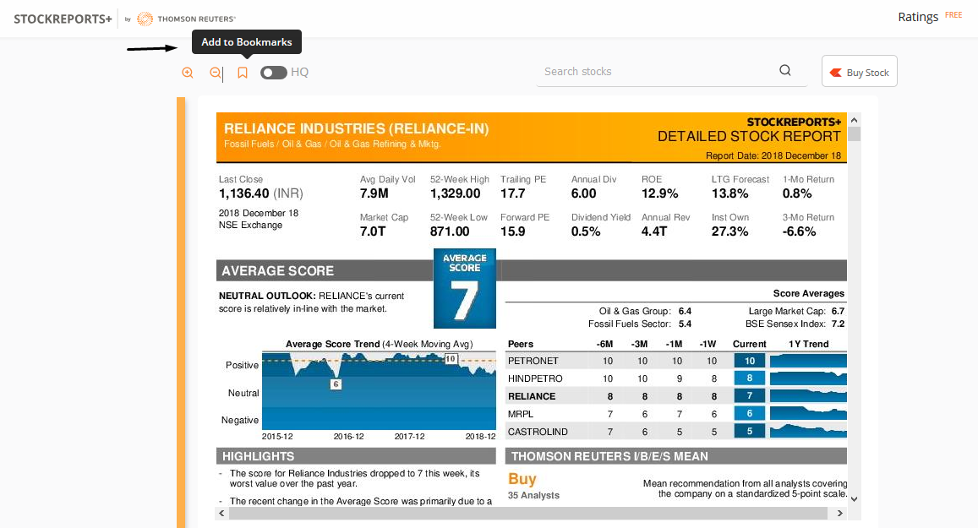
Task: Click the search magnifier icon
Action: 785,70
